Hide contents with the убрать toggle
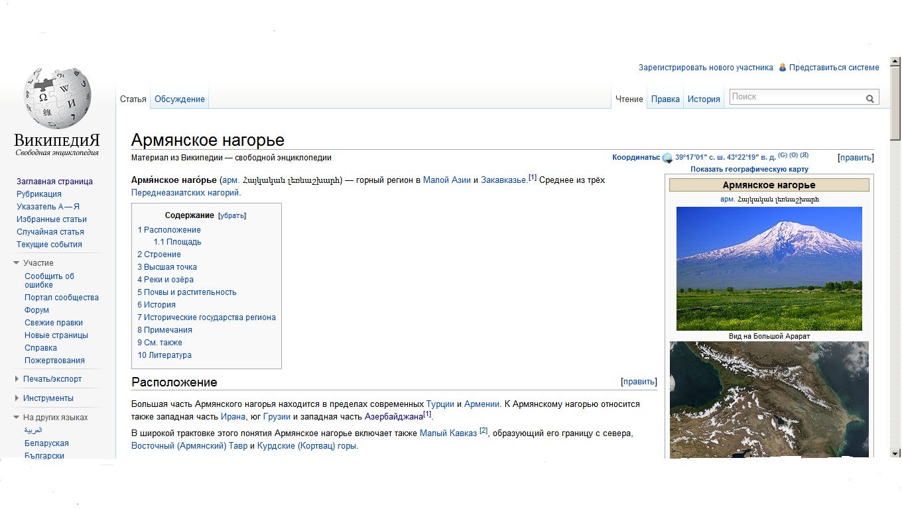This screenshot has height=509, width=902. [232, 215]
